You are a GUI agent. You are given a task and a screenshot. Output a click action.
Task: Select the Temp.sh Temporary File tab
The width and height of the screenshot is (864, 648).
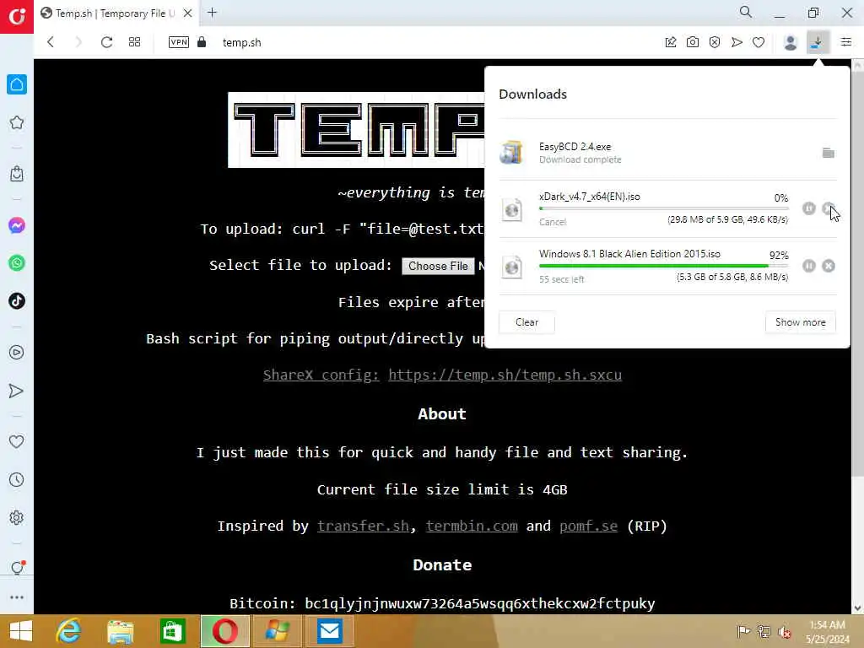tap(116, 13)
